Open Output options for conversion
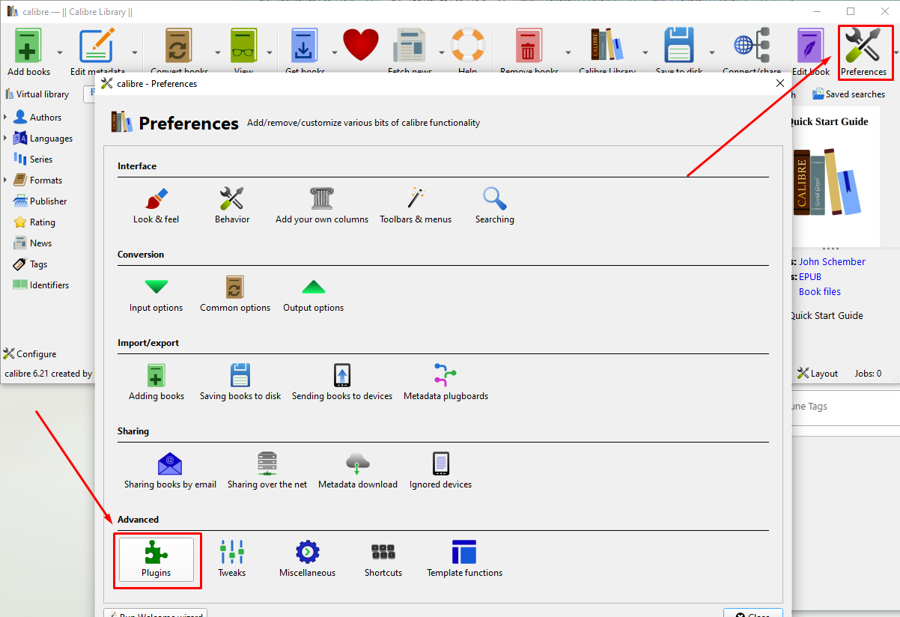The width and height of the screenshot is (900, 617). click(x=314, y=294)
